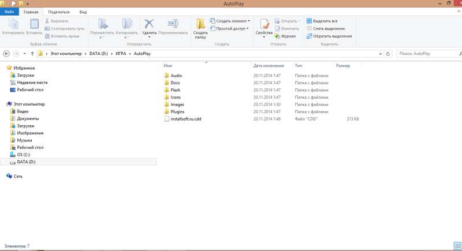
Task: Click Обратить выделение in ribbon
Action: click(329, 36)
